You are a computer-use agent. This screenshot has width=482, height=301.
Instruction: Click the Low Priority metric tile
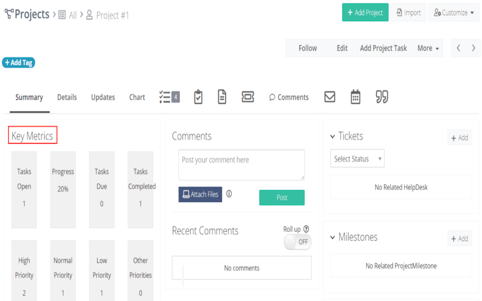coord(102,270)
